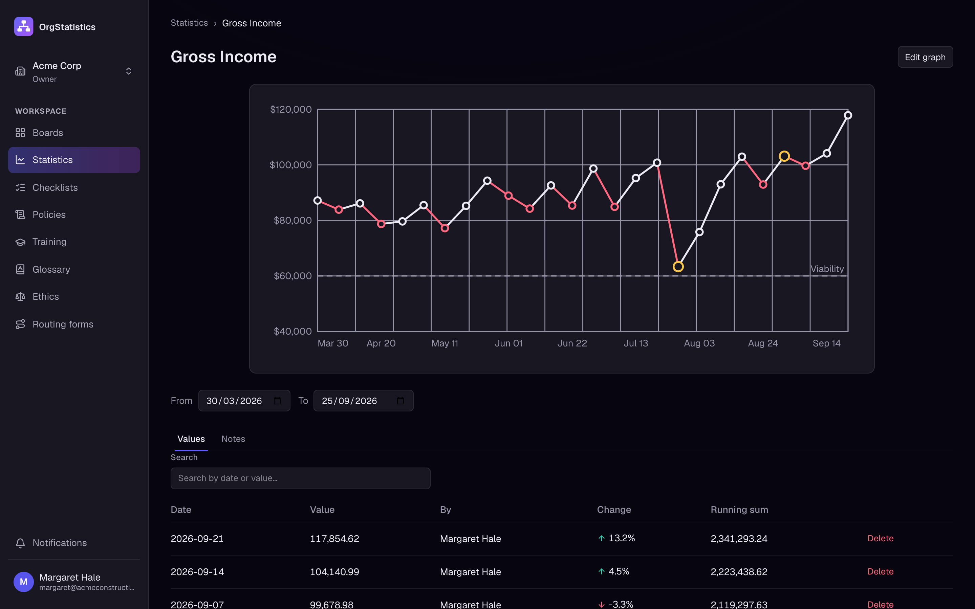Click the 4.5% change cell

click(614, 571)
